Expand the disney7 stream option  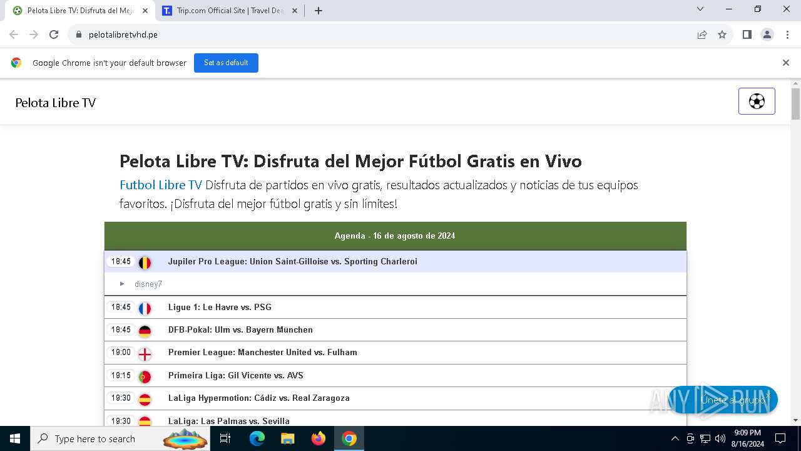point(395,284)
